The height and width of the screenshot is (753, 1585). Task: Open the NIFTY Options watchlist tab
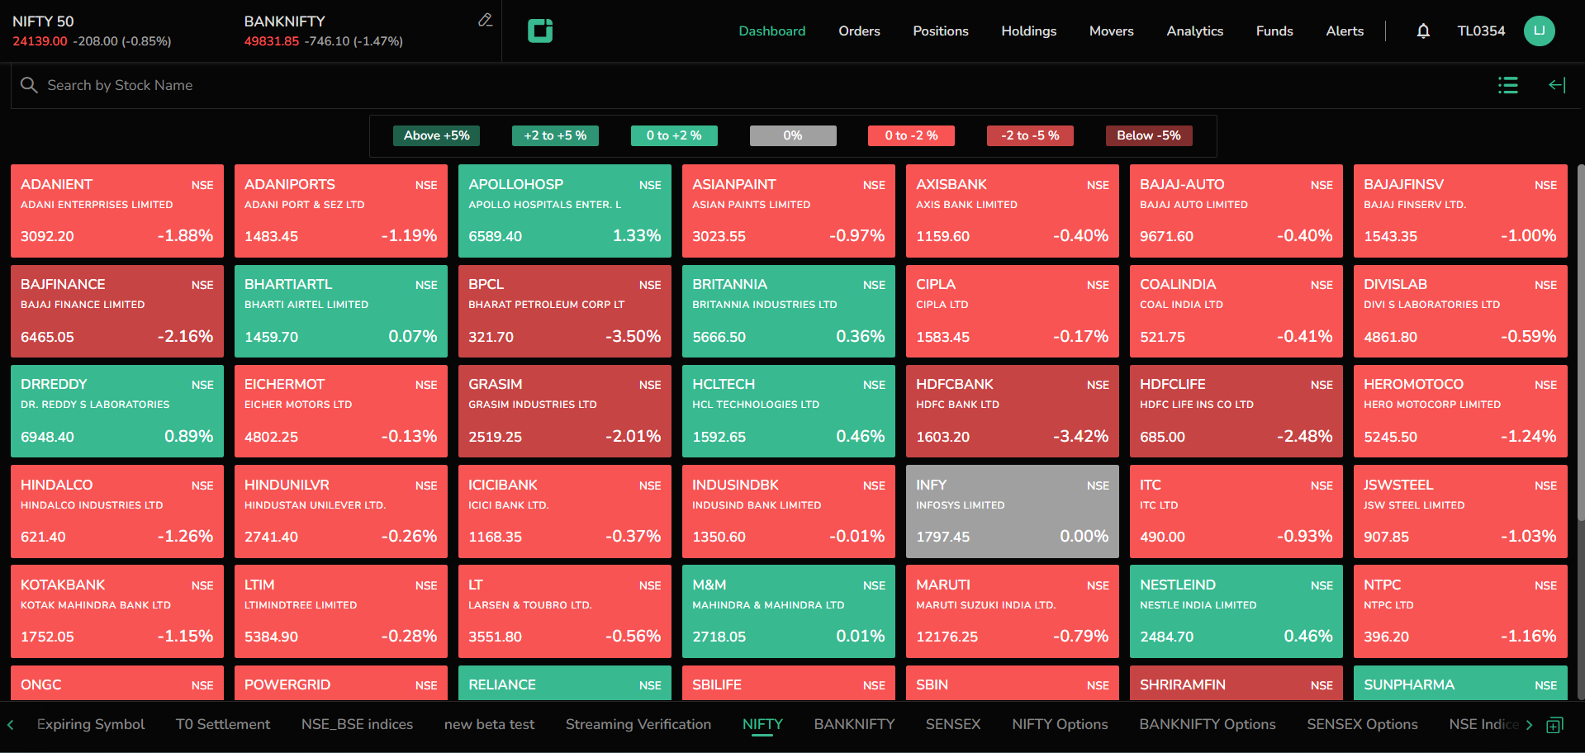click(x=1060, y=724)
